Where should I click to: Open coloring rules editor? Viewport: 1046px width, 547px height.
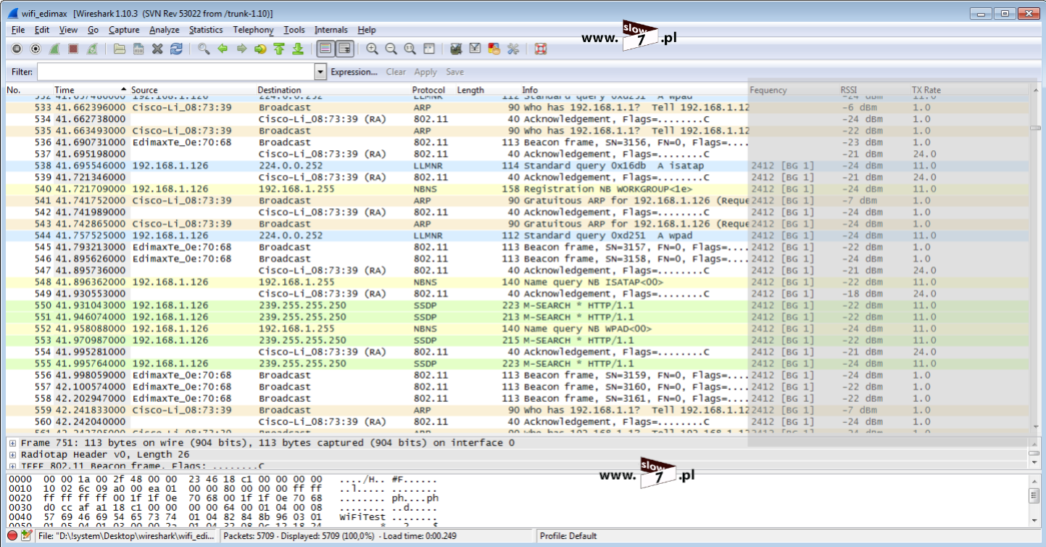[x=494, y=49]
